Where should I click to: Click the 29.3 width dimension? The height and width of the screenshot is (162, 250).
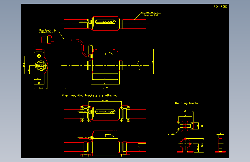[41, 88]
